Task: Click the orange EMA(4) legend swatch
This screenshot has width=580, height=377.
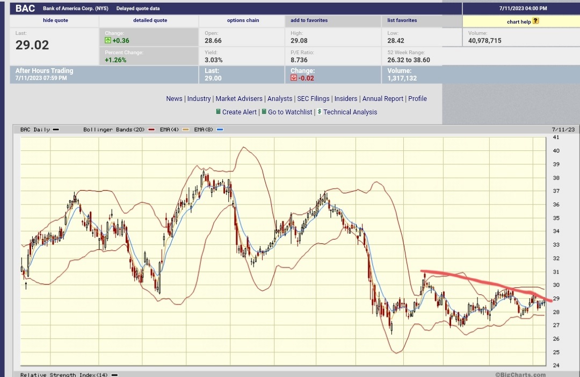Action: click(x=185, y=129)
